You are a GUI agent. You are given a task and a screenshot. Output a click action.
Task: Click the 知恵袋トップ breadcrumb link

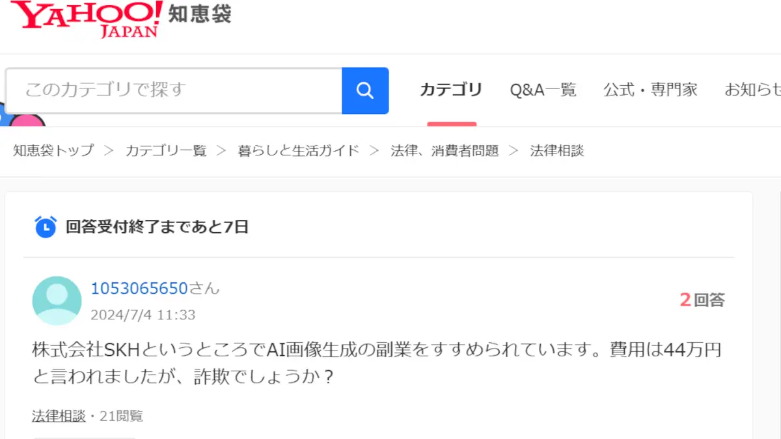click(x=53, y=151)
